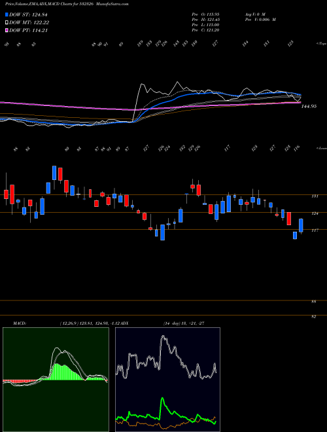This screenshot has width=327, height=432.
Task: Open the dark blue ADX indicator chart panel
Action: [x=167, y=380]
